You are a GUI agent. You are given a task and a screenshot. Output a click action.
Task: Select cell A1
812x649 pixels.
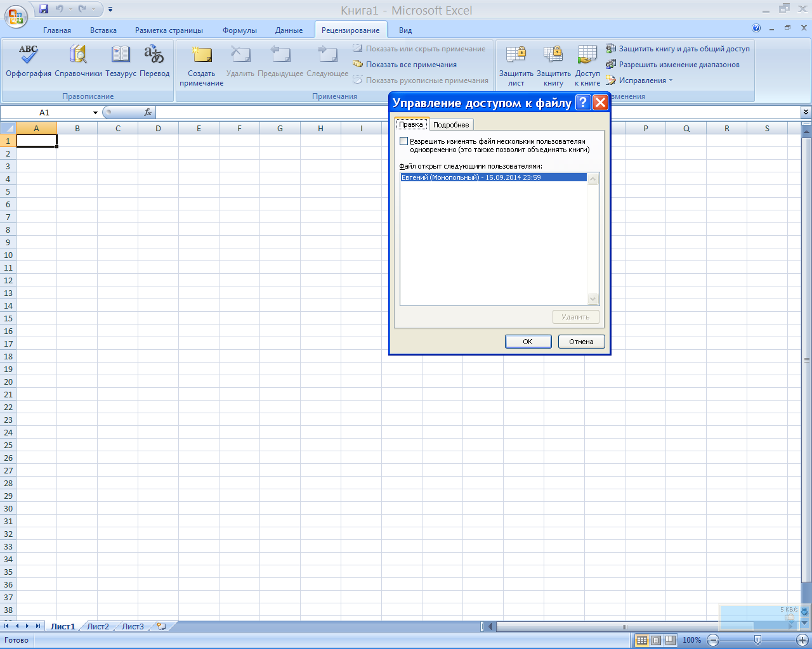pos(36,141)
